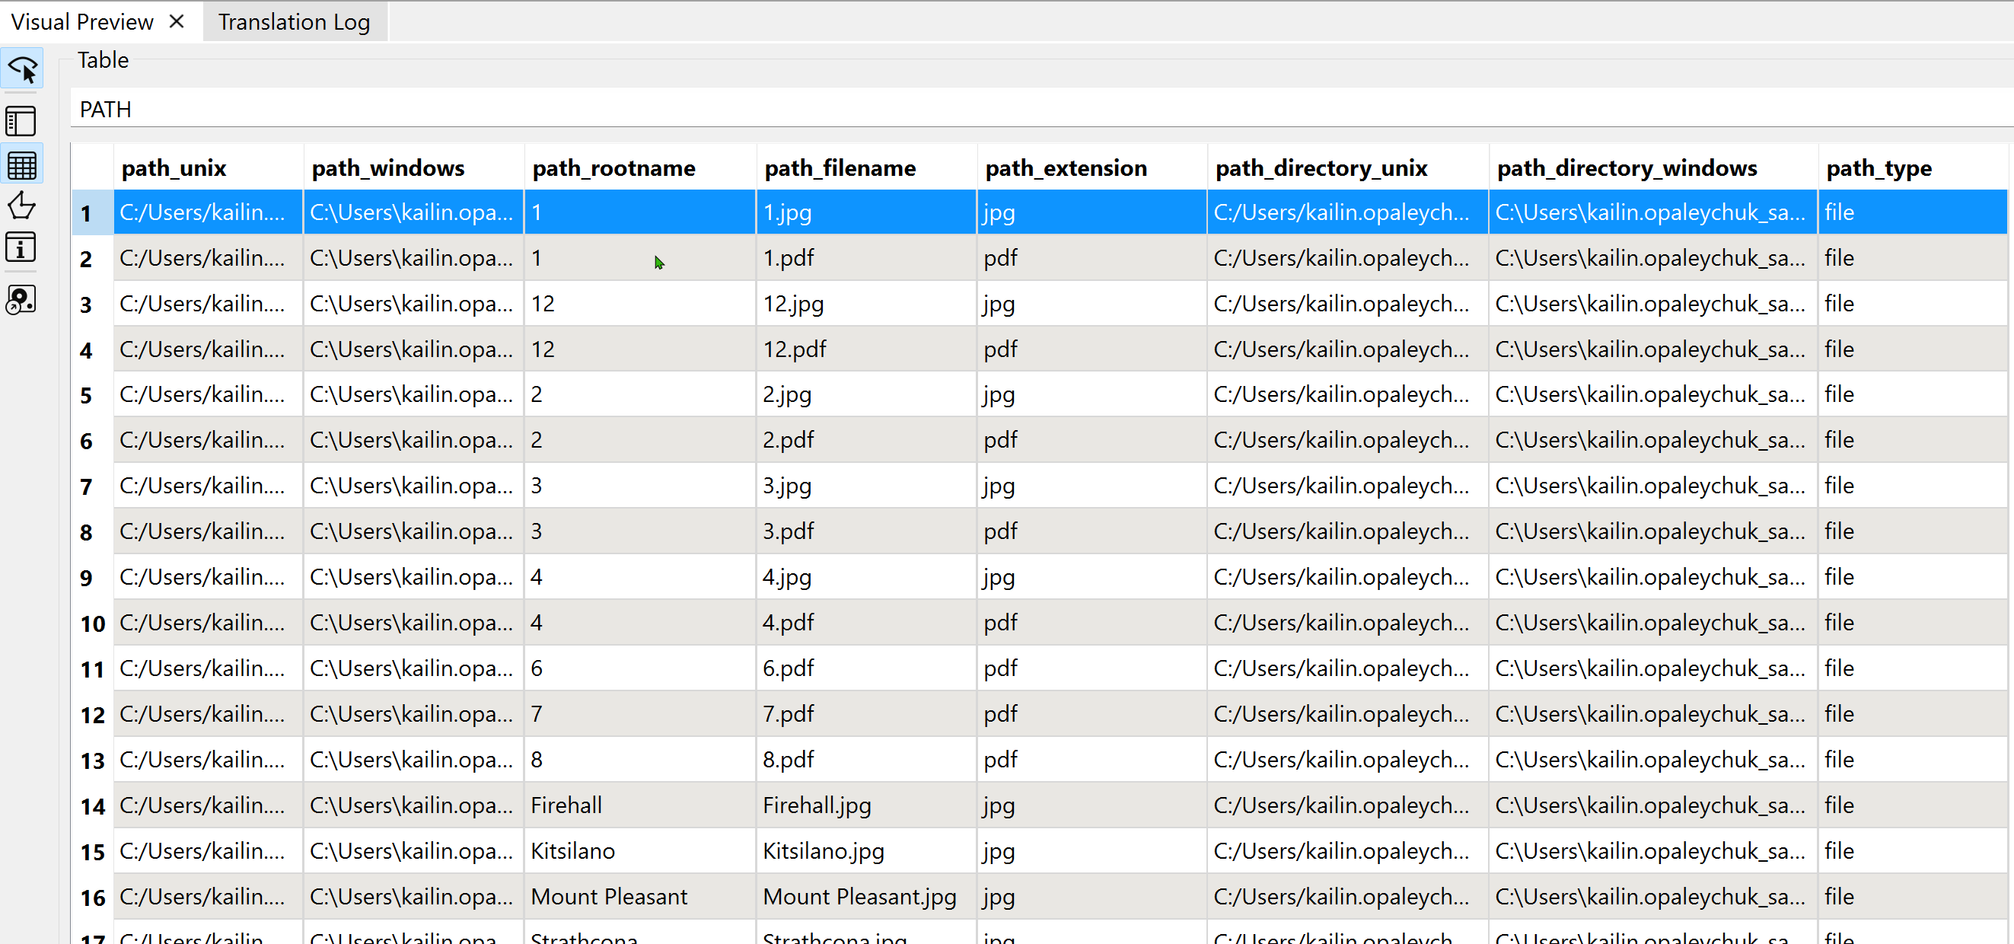Toggle the display control panel icon

[x=21, y=121]
